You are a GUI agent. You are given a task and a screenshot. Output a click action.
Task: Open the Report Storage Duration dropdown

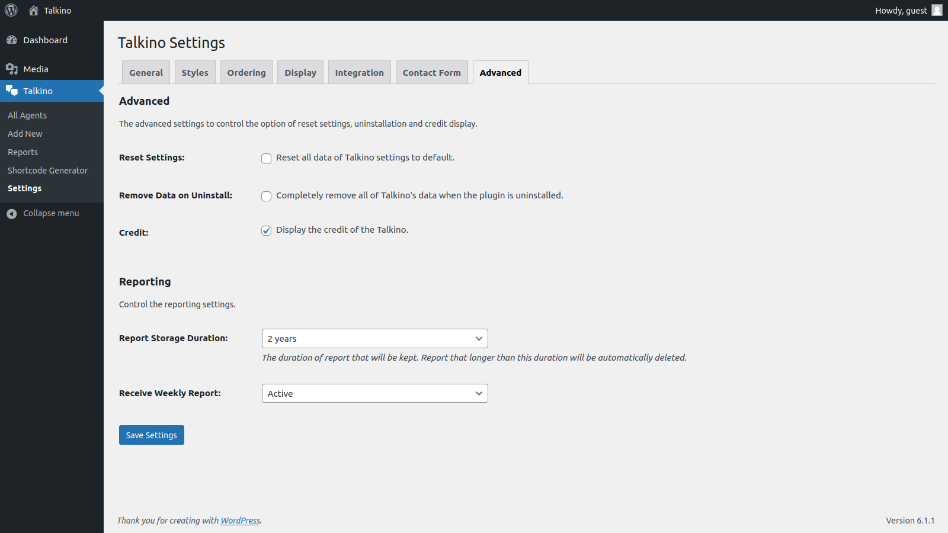[x=375, y=339]
